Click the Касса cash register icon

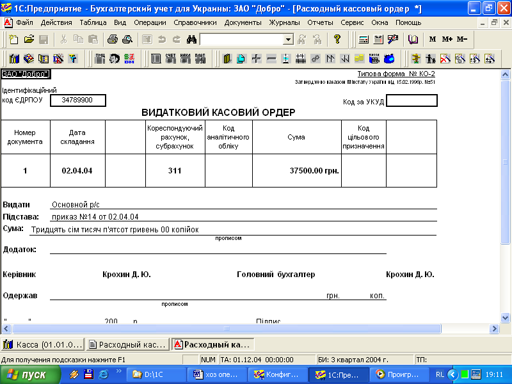coord(374,59)
